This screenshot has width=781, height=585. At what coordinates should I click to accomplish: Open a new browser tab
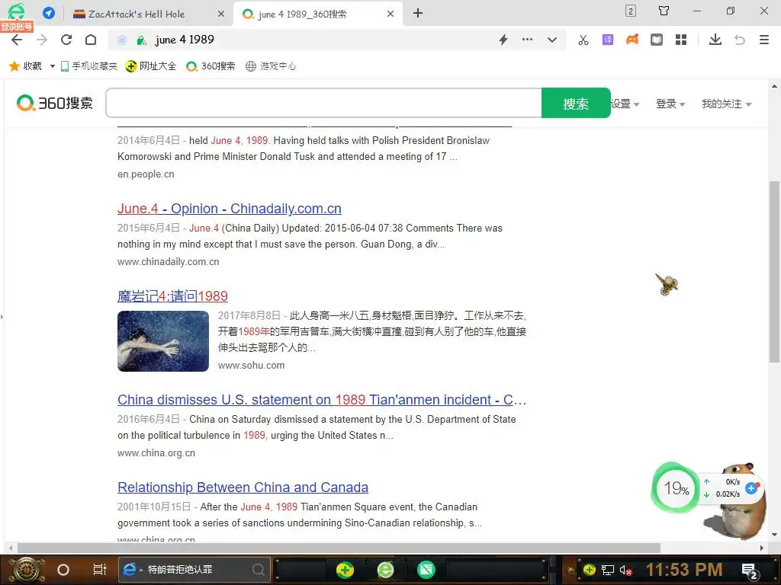pyautogui.click(x=418, y=14)
